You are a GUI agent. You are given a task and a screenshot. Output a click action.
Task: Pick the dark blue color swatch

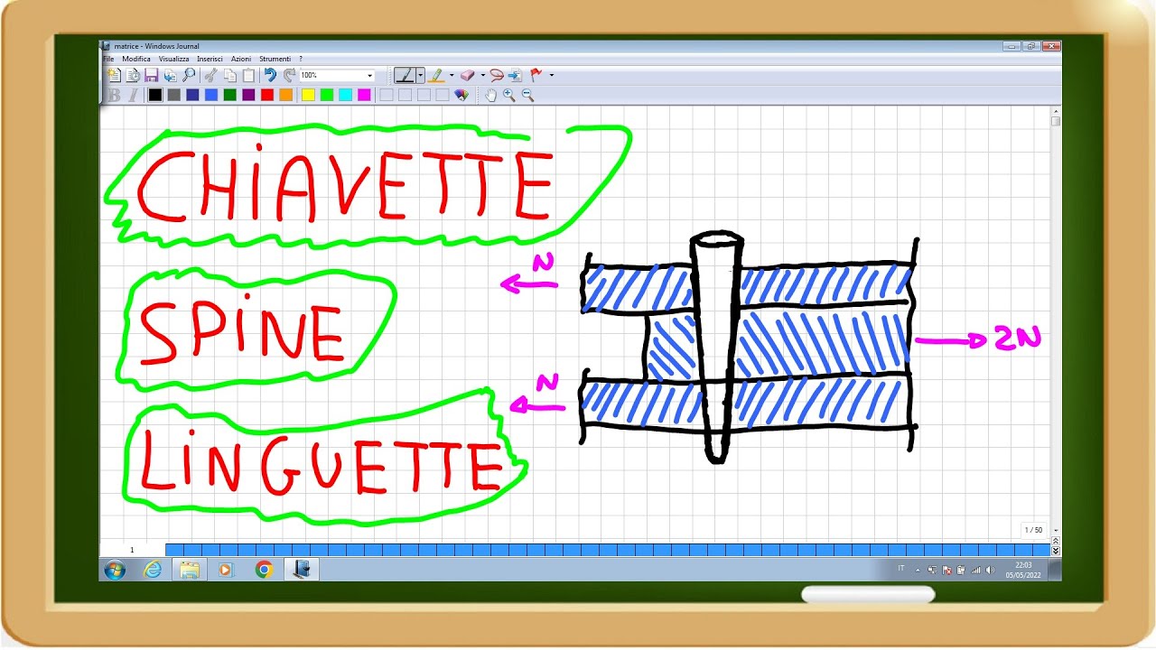pos(192,95)
